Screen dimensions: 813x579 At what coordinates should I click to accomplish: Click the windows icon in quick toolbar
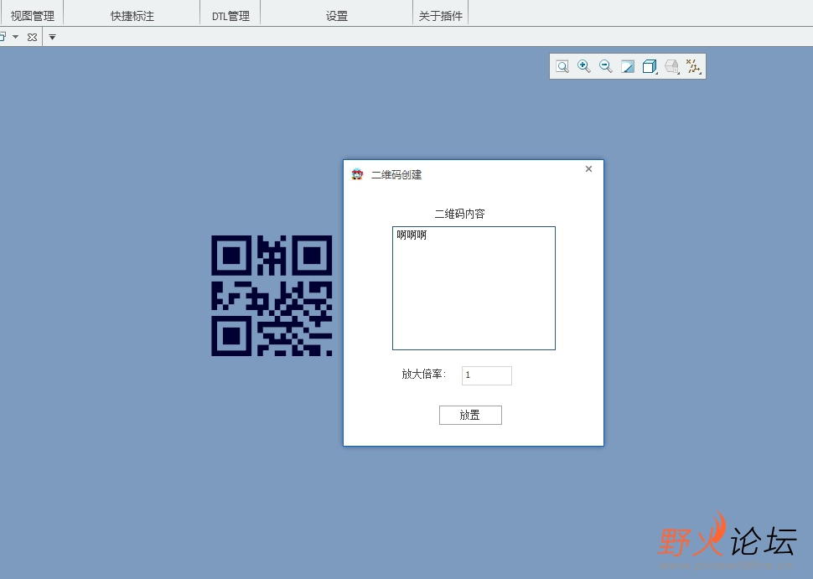click(2, 37)
